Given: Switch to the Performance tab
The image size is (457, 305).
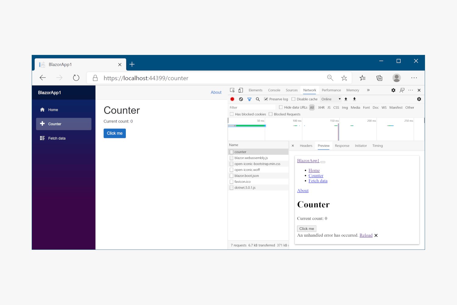Looking at the screenshot, I should (331, 90).
